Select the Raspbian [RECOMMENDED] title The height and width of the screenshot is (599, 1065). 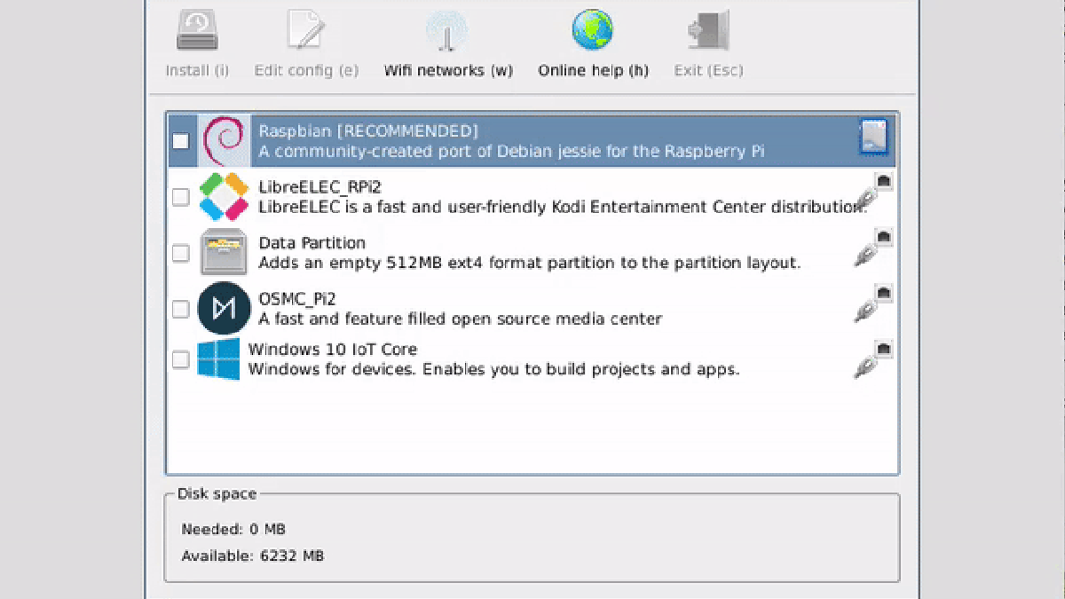[368, 131]
